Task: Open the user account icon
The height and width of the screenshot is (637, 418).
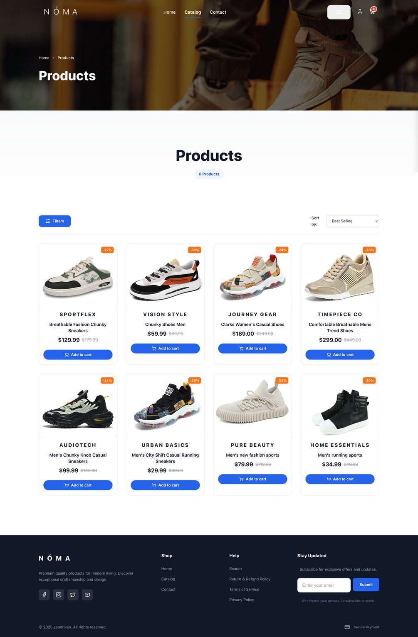Action: pyautogui.click(x=360, y=12)
